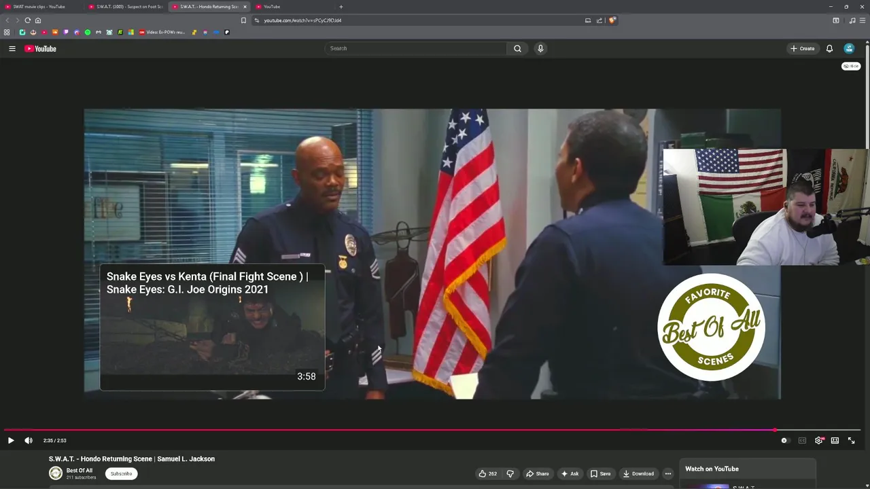
Task: Reload the current page
Action: click(28, 20)
